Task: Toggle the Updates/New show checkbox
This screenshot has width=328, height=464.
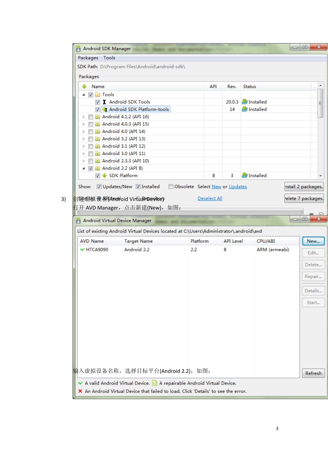Action: (99, 187)
